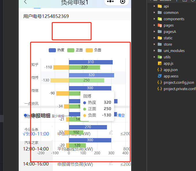Click the 微博 blue bar labeled 320
The height and width of the screenshot is (171, 196).
[x=91, y=75]
